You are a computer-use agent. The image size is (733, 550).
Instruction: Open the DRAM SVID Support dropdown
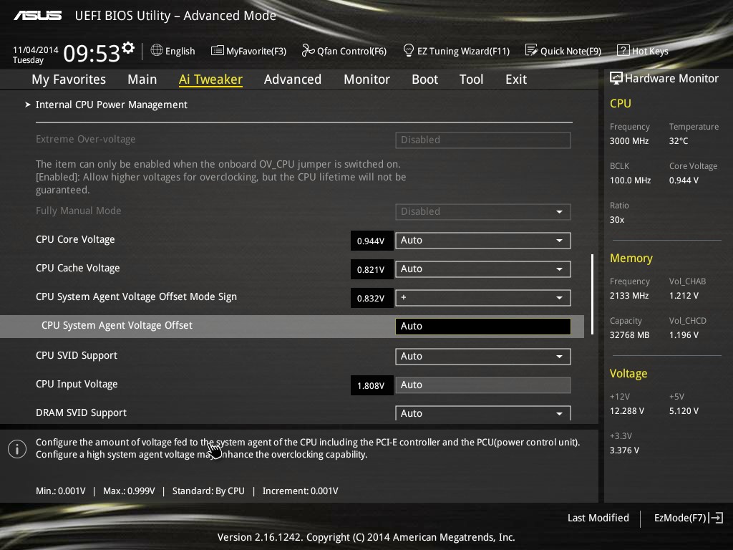483,413
